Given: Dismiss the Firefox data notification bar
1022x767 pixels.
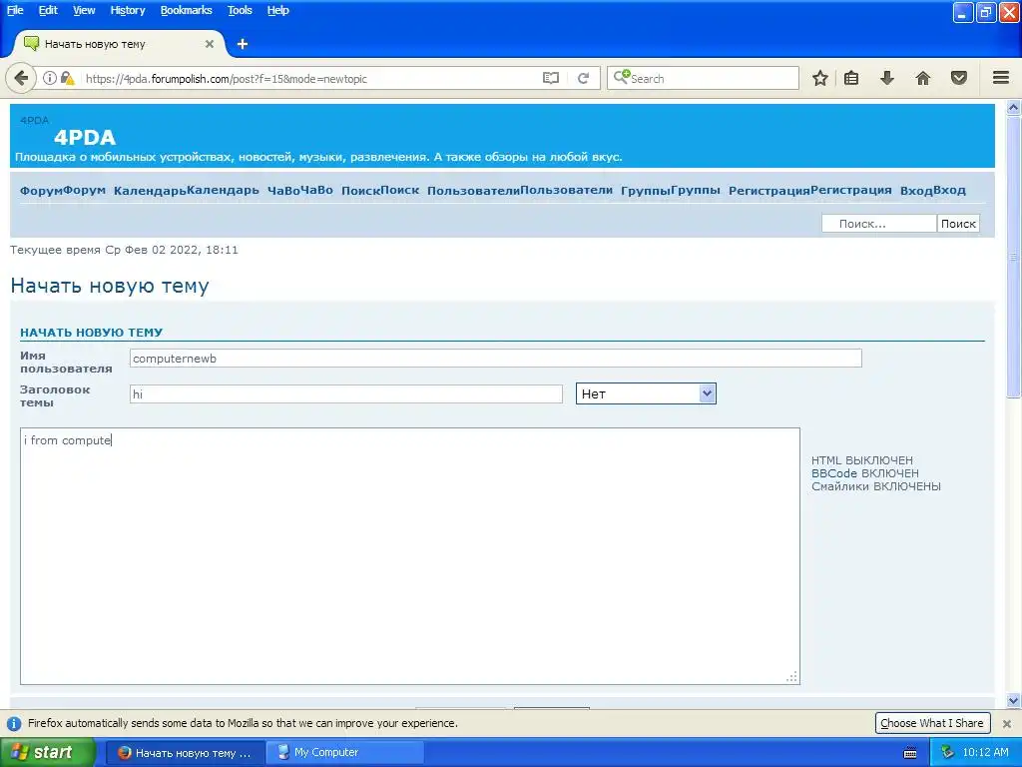Looking at the screenshot, I should 1007,723.
